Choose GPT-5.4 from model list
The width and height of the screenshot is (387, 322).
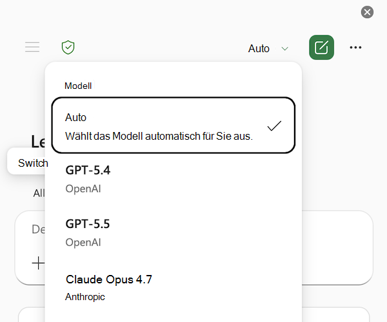pyautogui.click(x=174, y=180)
